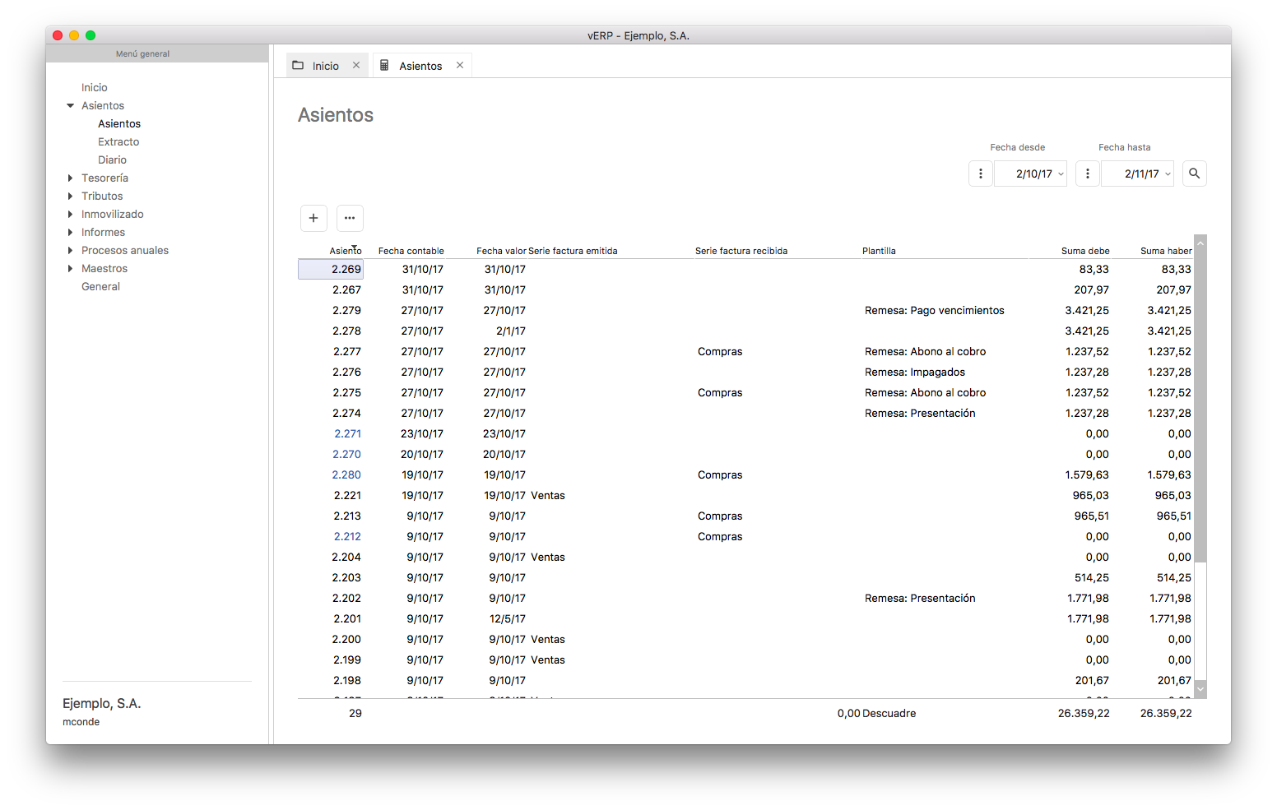Add a new asiento with plus button

click(313, 218)
